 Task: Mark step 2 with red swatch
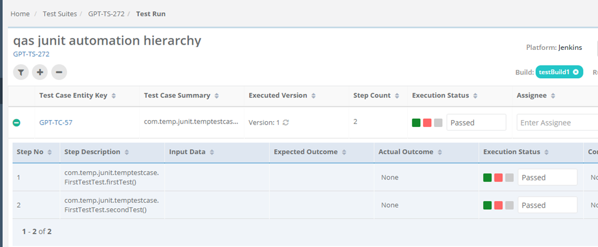tap(499, 205)
